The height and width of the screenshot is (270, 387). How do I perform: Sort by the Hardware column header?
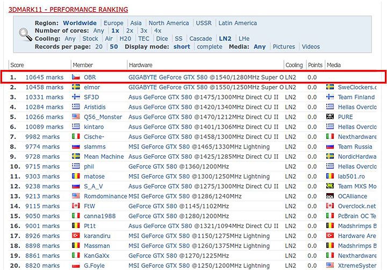tap(140, 65)
